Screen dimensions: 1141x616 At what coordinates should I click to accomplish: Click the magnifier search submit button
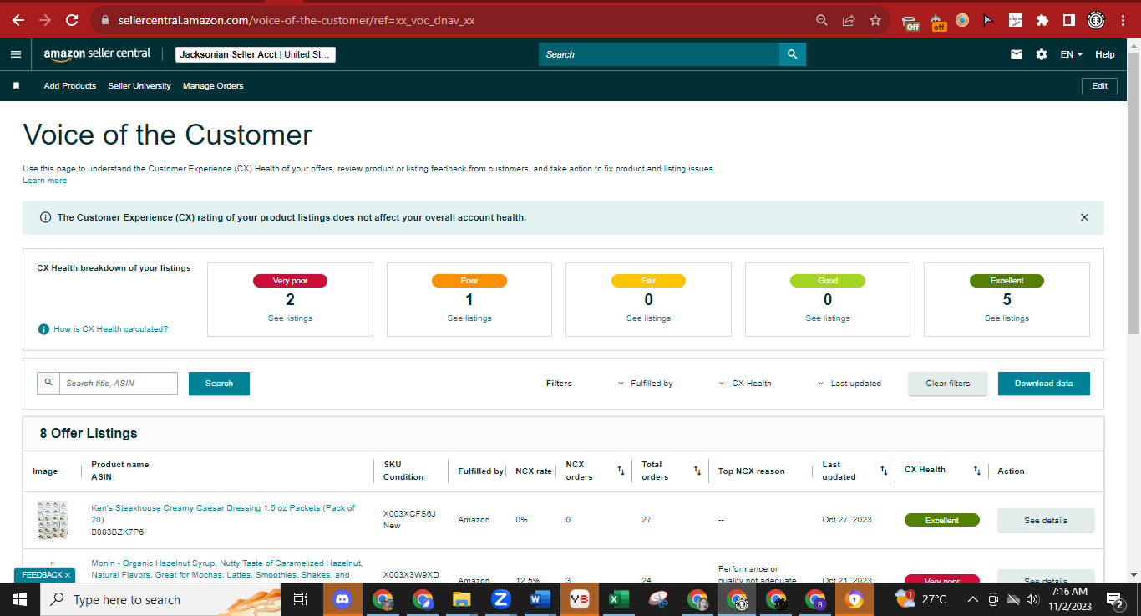793,54
